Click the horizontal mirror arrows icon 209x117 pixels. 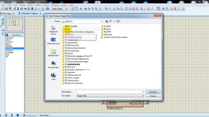[x=3, y=30]
